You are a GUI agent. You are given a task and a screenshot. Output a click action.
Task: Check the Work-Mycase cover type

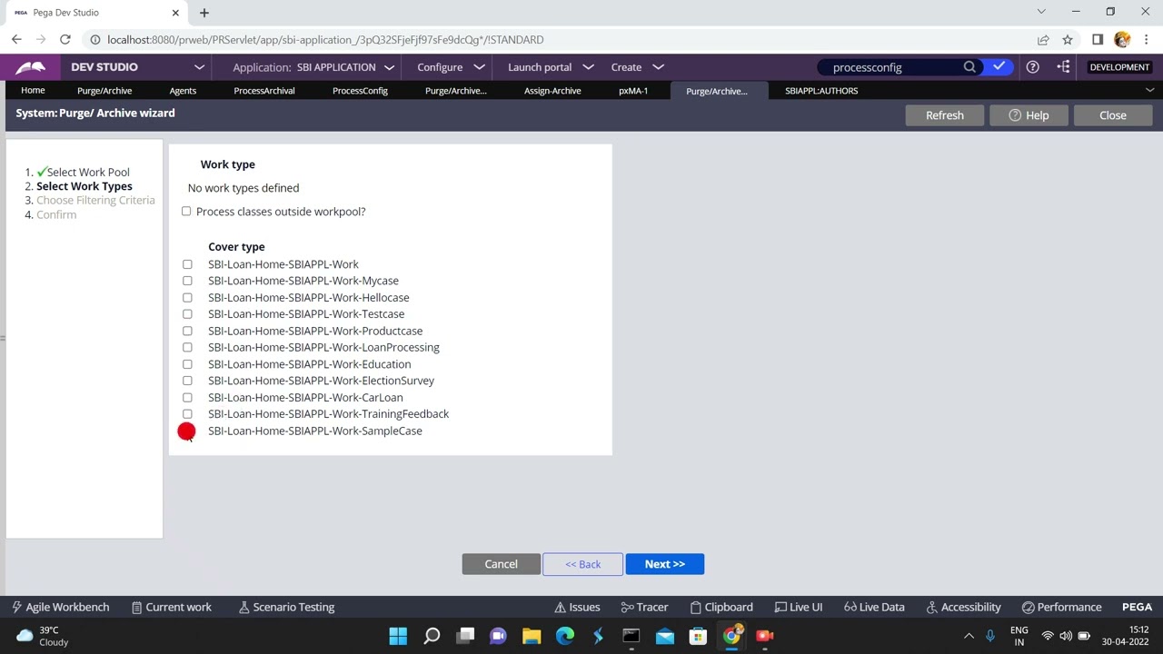point(187,281)
